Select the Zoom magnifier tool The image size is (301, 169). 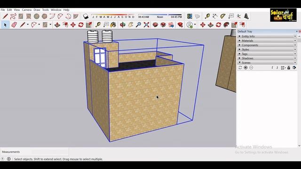coord(138,25)
